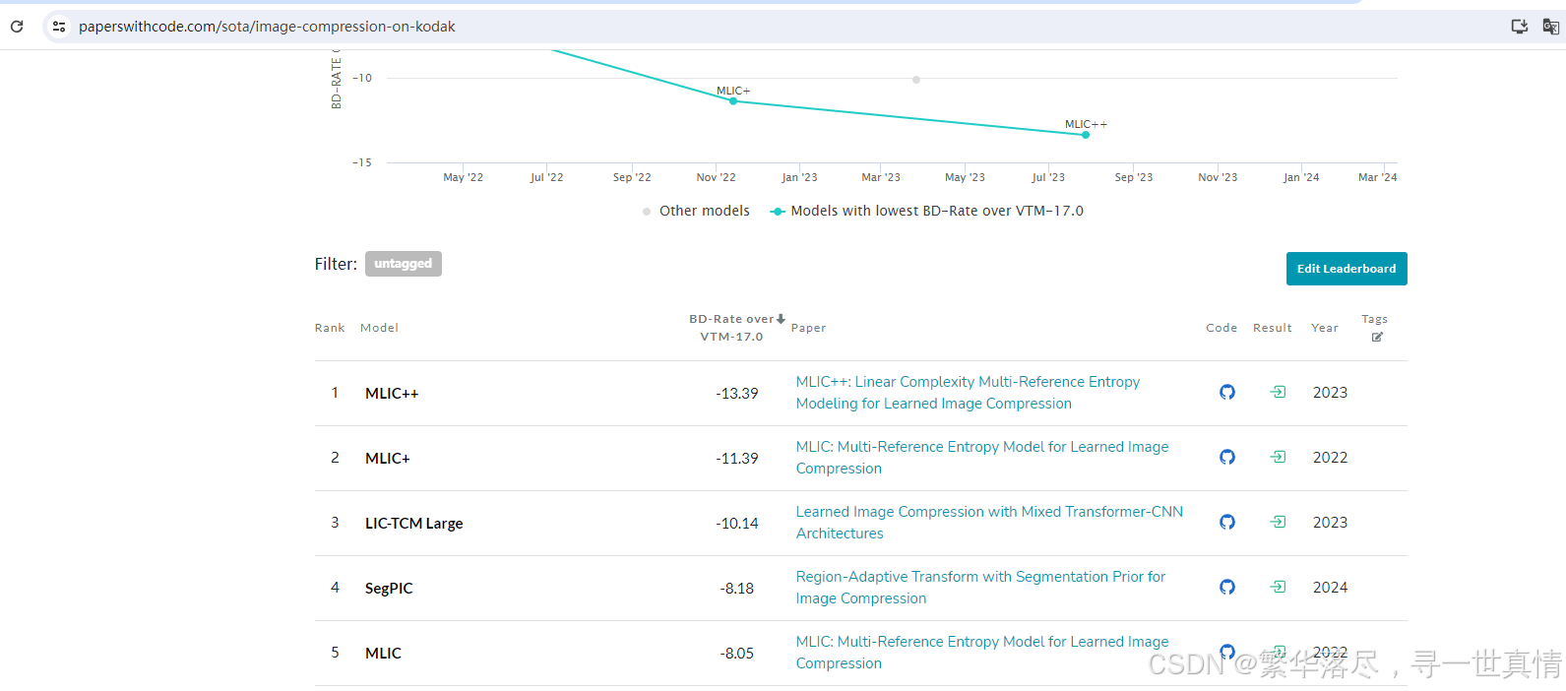Open result icon for LIC-TCM Large row
Image resolution: width=1566 pixels, height=691 pixels.
[x=1278, y=522]
